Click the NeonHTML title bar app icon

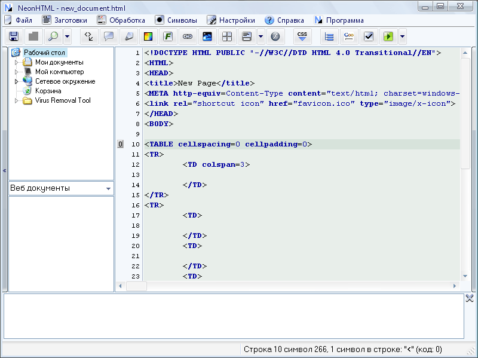pos(8,7)
